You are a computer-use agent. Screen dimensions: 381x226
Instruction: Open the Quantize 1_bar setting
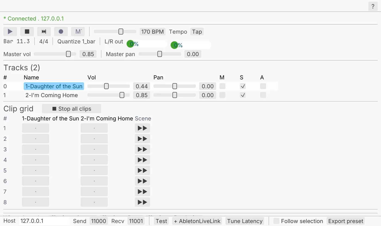(x=76, y=42)
